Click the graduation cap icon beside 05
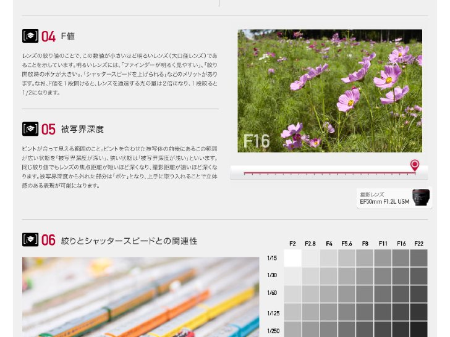Viewport: 450px width, 337px height. 30,129
